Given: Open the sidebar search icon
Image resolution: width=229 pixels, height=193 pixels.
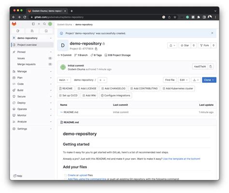Looking at the screenshot, I should [44, 24].
